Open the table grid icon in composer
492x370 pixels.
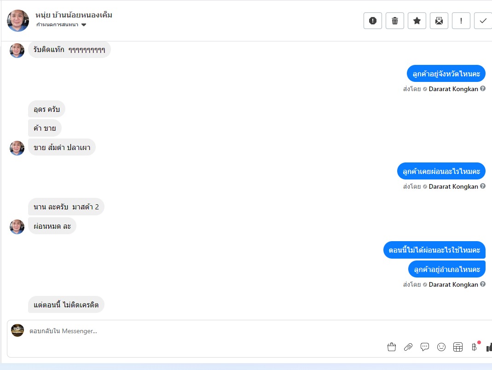(x=458, y=347)
